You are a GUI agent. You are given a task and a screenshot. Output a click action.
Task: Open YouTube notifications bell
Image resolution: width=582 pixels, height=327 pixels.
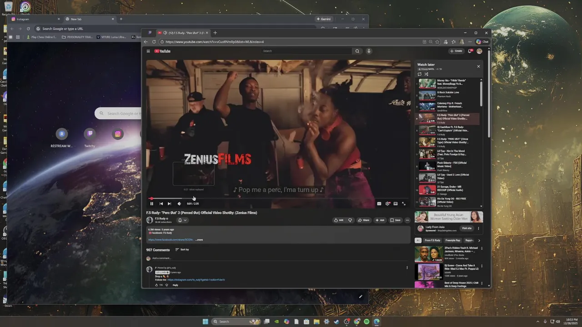click(x=470, y=51)
